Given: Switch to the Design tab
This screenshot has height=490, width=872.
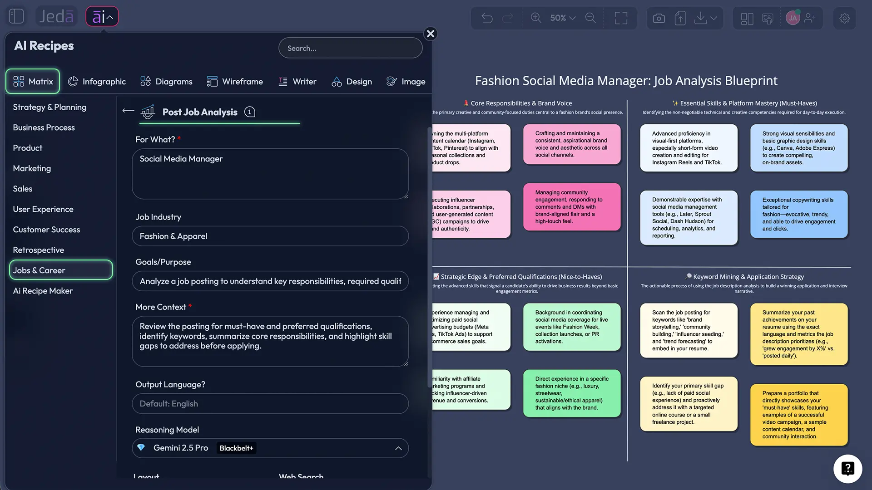Looking at the screenshot, I should [x=352, y=82].
